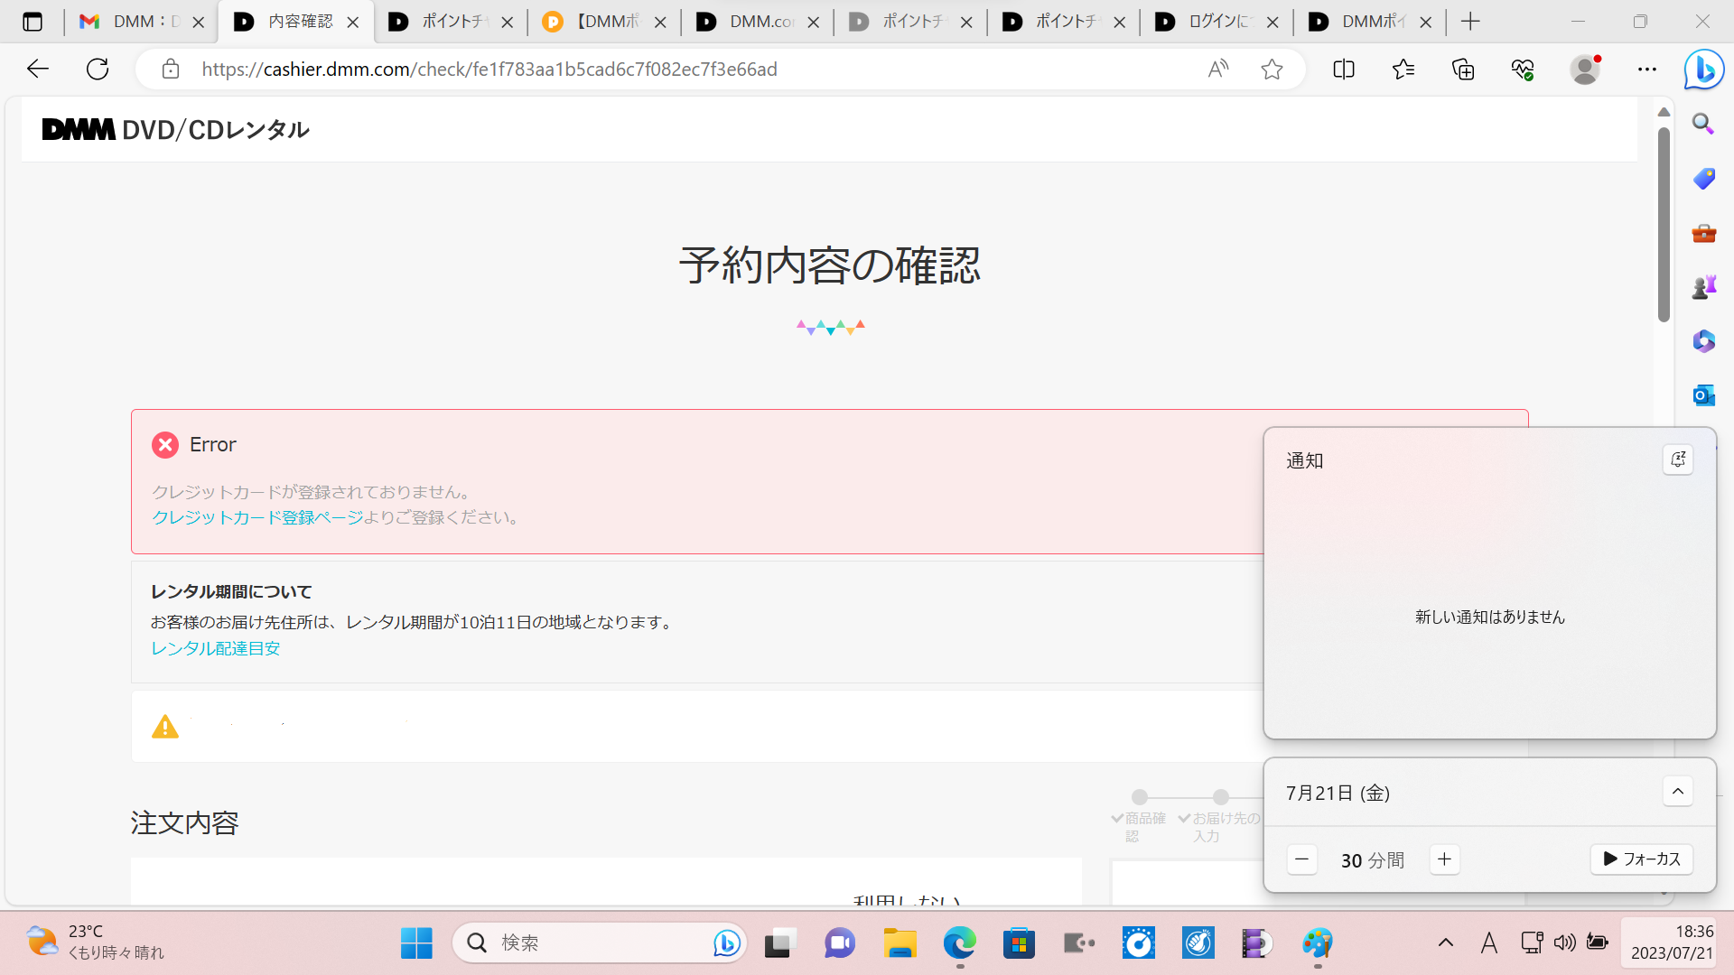Increase the focus duration with the plus stepper
Image resolution: width=1734 pixels, height=975 pixels.
(1444, 859)
